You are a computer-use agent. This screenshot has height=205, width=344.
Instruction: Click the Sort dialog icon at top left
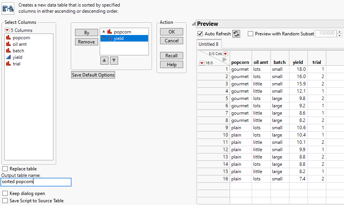[x=8, y=8]
